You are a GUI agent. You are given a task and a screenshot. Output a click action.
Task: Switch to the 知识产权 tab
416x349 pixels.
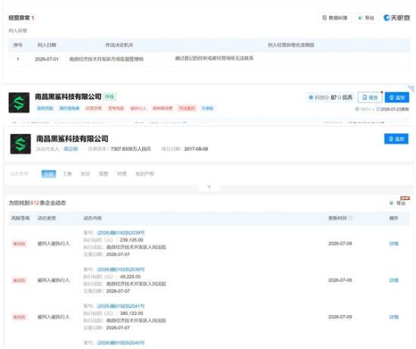[x=144, y=173]
